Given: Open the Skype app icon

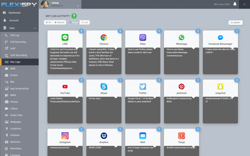Looking at the screenshot, I should [104, 87].
